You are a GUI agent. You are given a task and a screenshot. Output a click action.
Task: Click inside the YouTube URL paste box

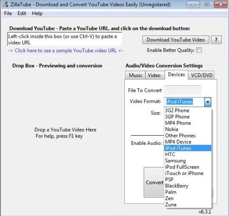pyautogui.click(x=64, y=39)
